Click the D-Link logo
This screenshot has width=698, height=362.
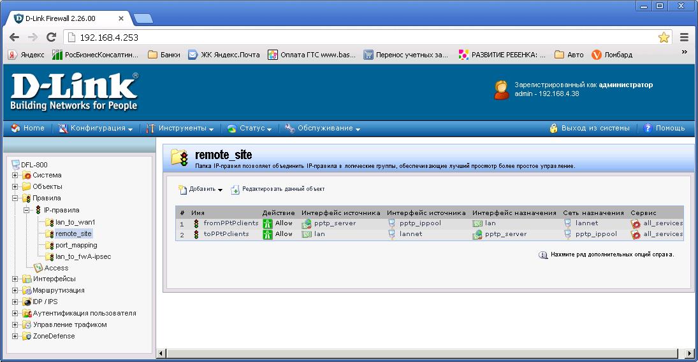tap(75, 92)
